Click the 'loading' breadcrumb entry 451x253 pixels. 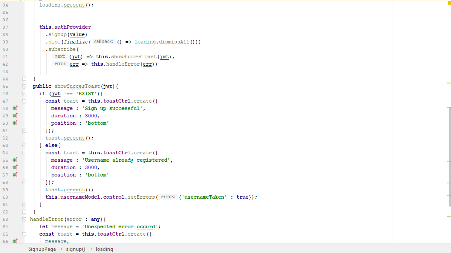(104, 249)
